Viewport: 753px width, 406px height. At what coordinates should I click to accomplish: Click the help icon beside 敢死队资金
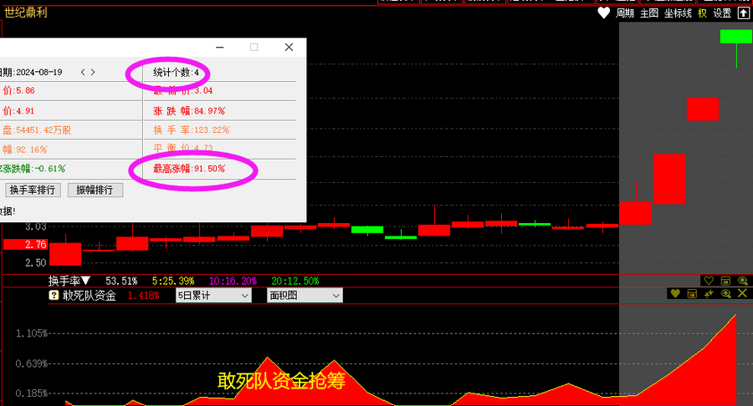(54, 295)
